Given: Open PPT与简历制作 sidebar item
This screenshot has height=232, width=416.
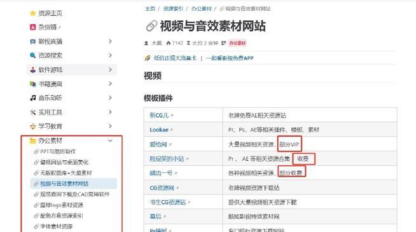Looking at the screenshot, I should tap(58, 152).
